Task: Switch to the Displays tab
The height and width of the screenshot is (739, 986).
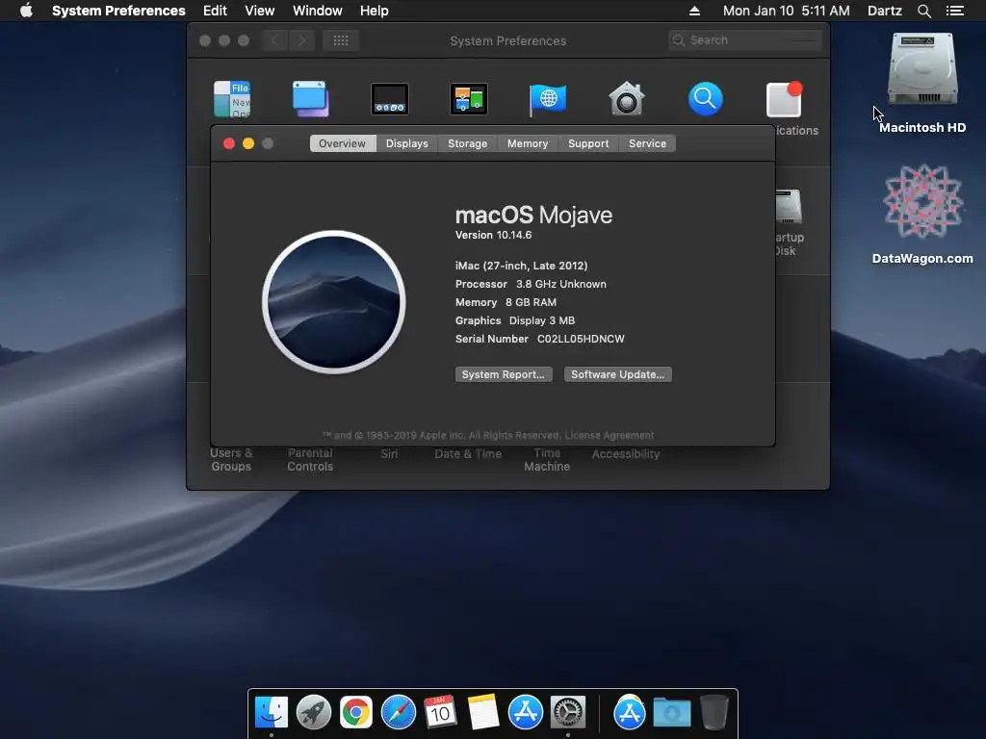Action: point(407,143)
